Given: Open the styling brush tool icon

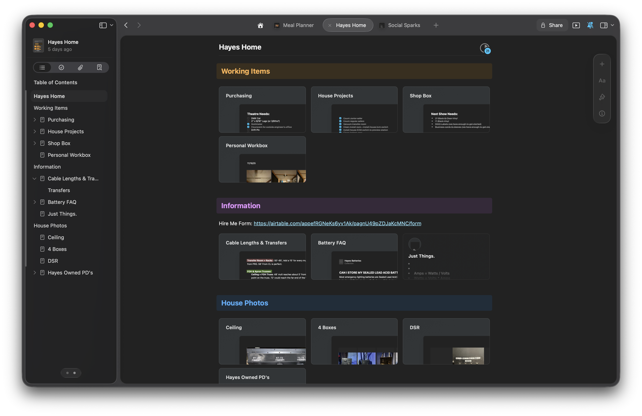Looking at the screenshot, I should point(602,97).
